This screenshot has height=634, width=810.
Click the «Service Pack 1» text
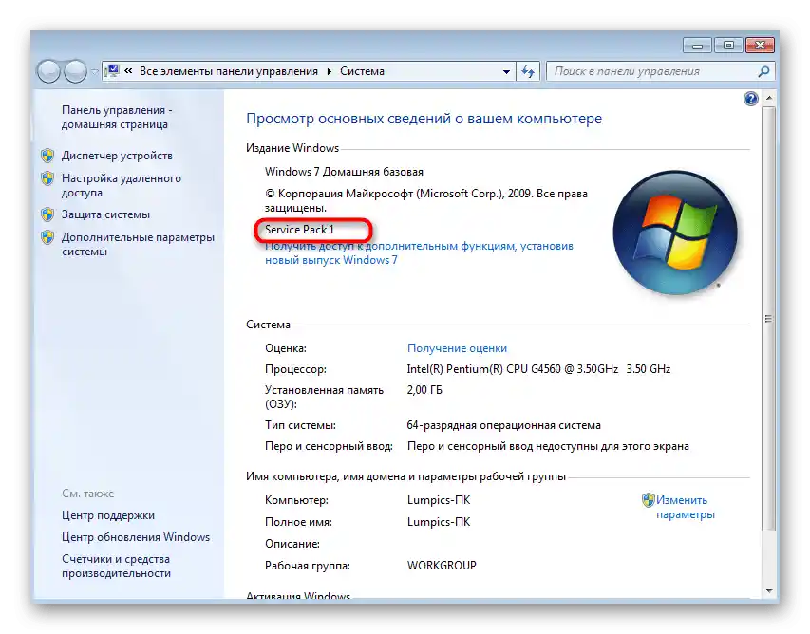click(300, 230)
